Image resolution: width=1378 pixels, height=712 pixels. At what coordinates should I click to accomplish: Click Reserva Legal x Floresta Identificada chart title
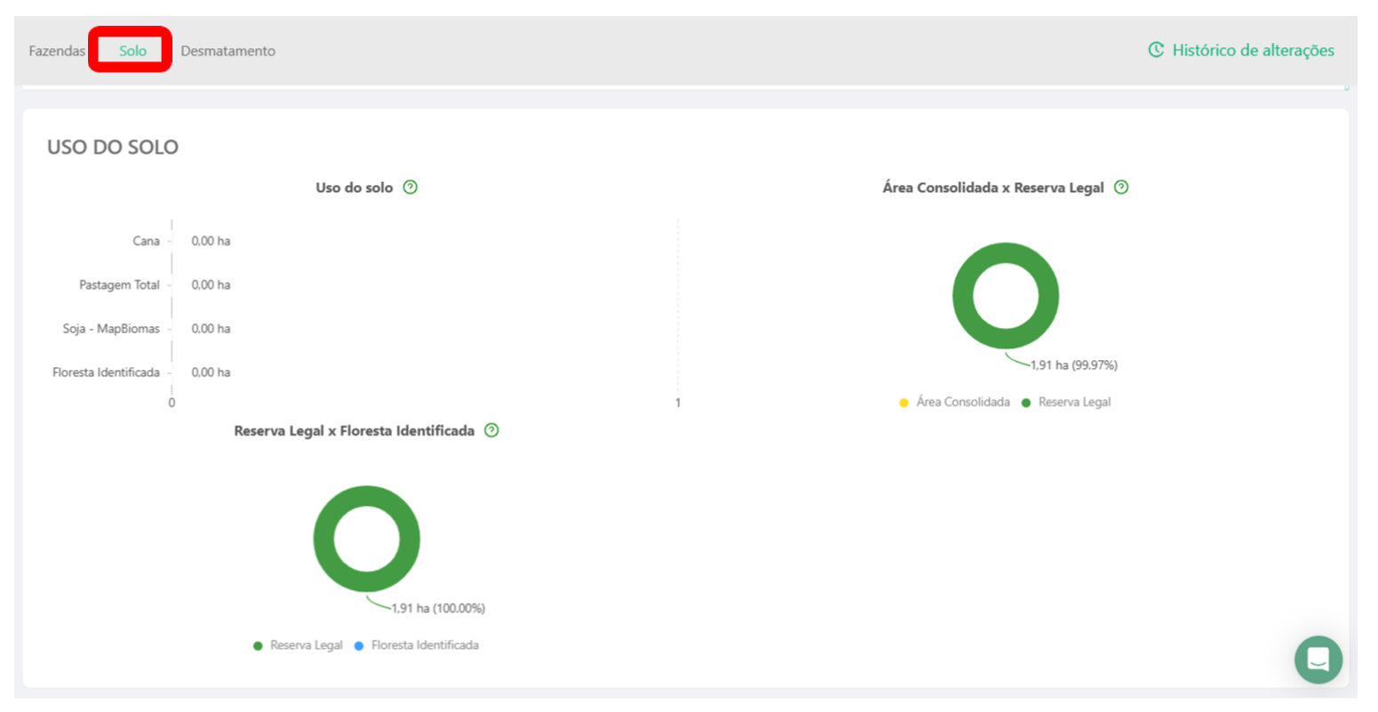point(354,430)
